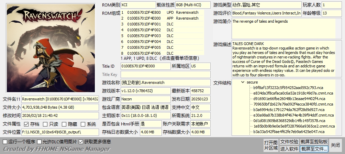345x154 pixels.
Task: Click the 文件位置 path field
Action: pyautogui.click(x=60, y=132)
